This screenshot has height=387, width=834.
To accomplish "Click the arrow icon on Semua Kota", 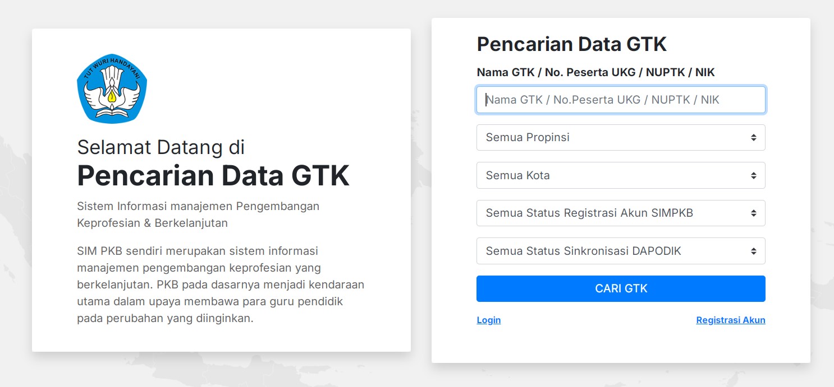I will point(754,176).
